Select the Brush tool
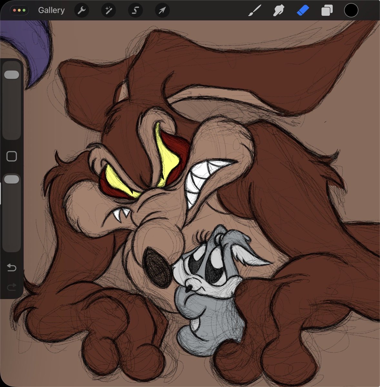This screenshot has width=380, height=387. (255, 10)
